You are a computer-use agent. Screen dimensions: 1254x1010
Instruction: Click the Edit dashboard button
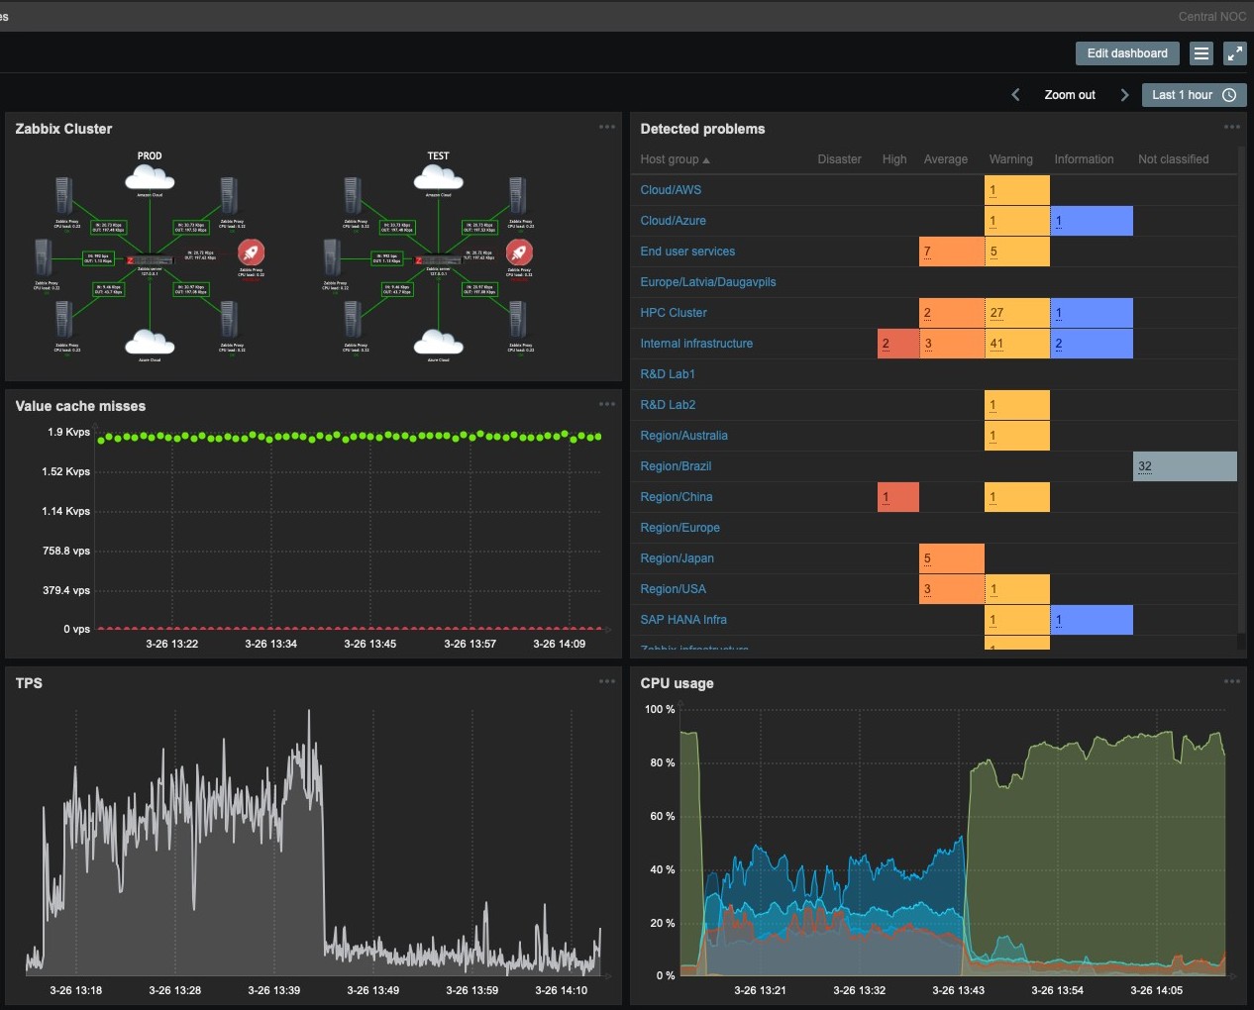point(1126,52)
